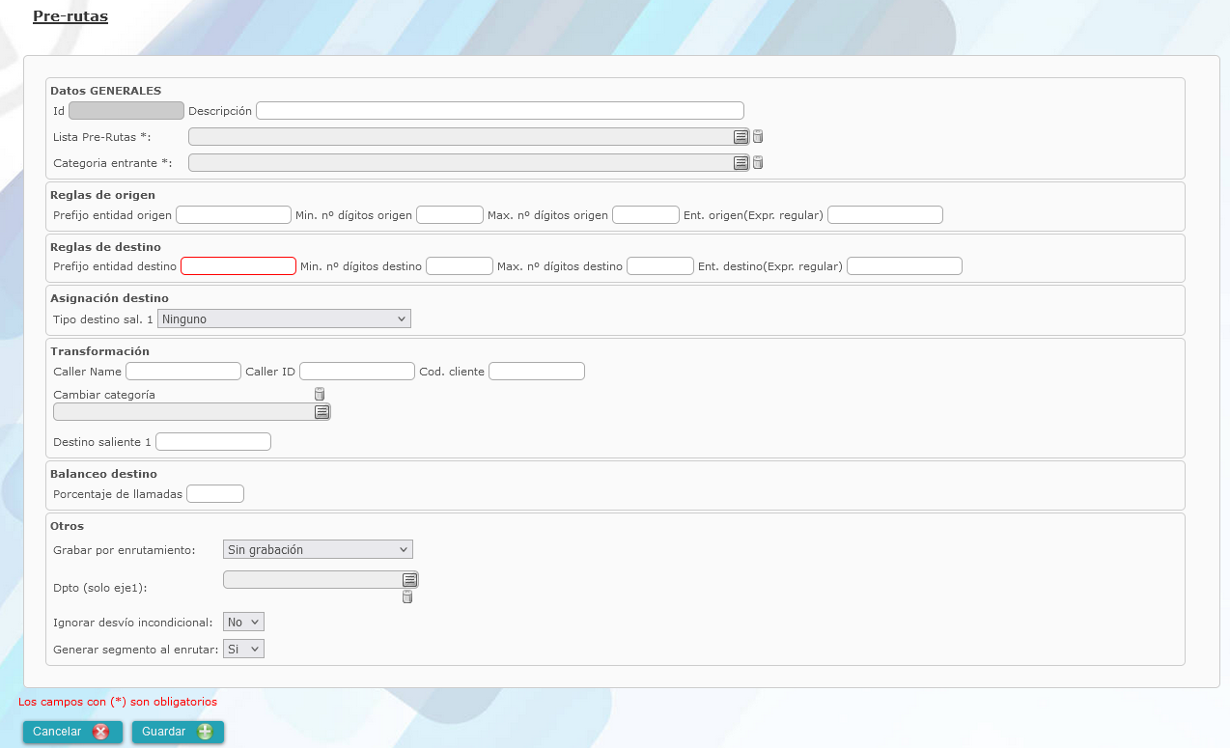
Task: Open list picker icon for Cambiar categoría
Action: coord(322,412)
